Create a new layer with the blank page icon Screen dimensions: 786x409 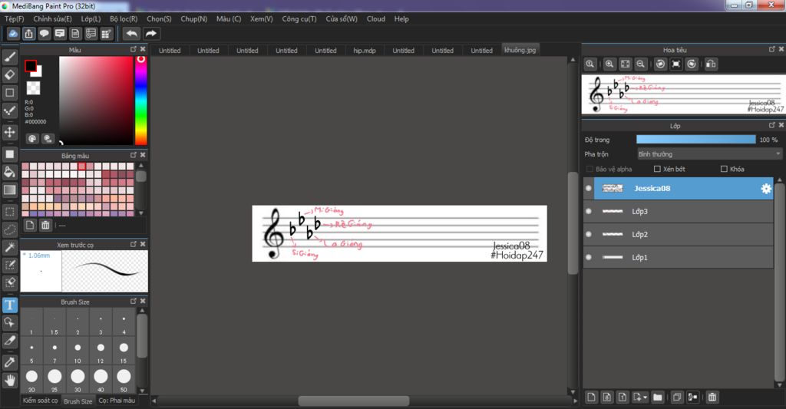[x=591, y=397]
